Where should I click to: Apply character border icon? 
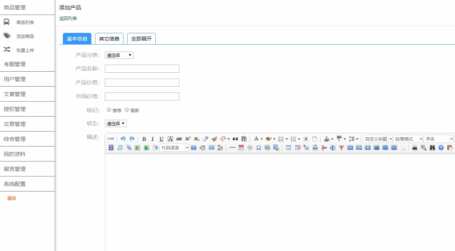tap(170, 139)
